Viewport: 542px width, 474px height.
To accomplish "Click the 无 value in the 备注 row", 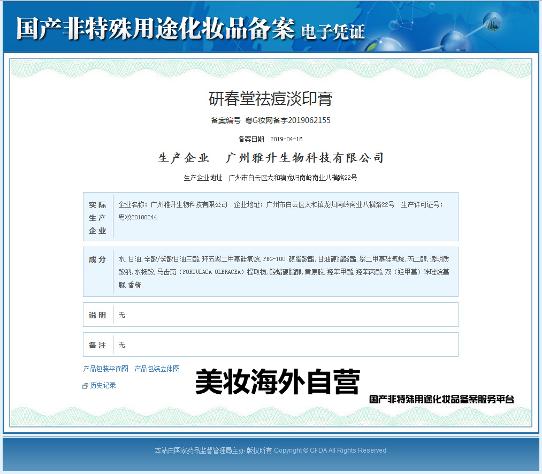I will 121,345.
